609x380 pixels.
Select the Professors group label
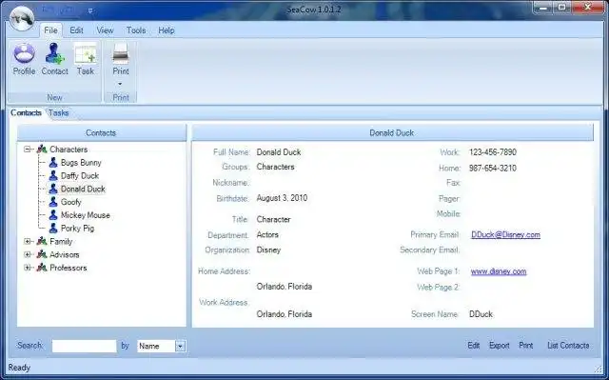point(69,268)
